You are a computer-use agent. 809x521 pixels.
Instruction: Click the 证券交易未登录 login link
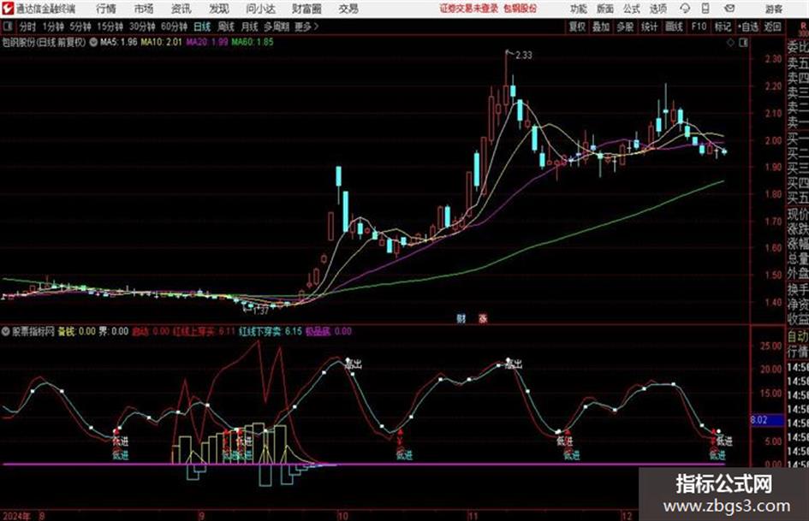(x=468, y=9)
